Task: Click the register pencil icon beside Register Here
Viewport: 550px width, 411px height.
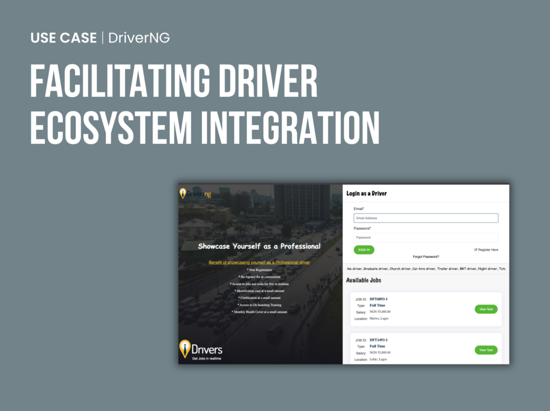Action: (476, 250)
